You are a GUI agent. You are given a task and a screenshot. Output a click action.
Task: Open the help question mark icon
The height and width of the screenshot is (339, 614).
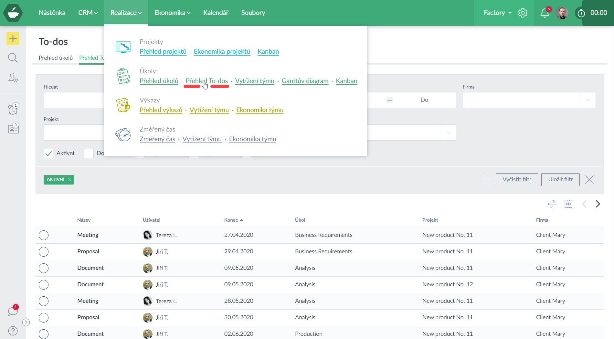point(13,331)
